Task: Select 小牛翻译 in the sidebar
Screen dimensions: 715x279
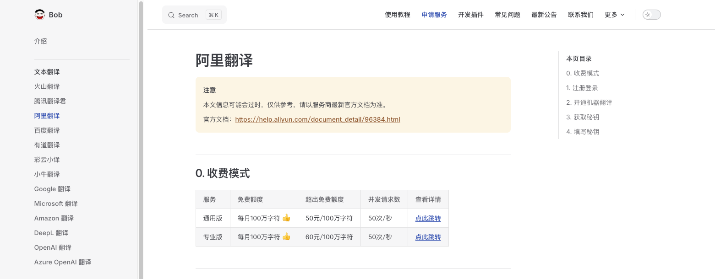Action: pyautogui.click(x=47, y=174)
